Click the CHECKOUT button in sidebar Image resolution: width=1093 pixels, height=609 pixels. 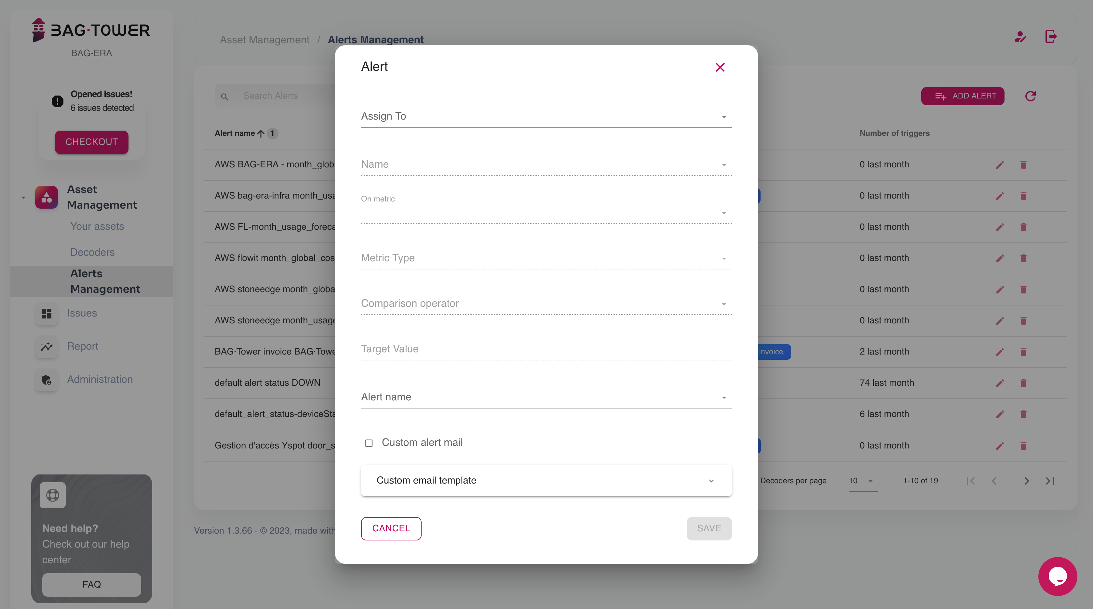click(x=92, y=142)
